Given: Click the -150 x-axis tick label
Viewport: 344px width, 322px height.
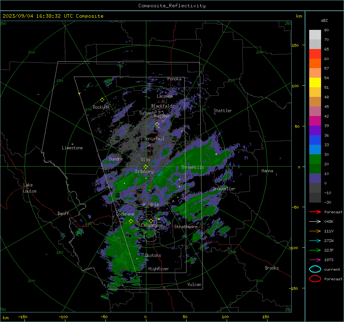Looking at the screenshot, I should tap(23, 317).
